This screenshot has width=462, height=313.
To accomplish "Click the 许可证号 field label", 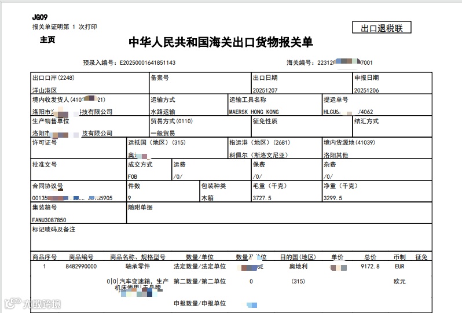I will click(x=45, y=142).
